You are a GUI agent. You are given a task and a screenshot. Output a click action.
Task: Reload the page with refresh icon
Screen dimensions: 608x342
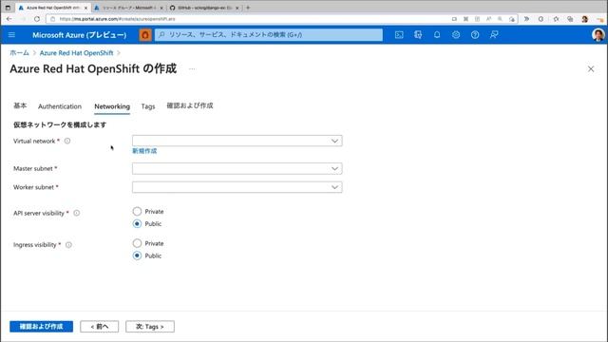coord(37,19)
